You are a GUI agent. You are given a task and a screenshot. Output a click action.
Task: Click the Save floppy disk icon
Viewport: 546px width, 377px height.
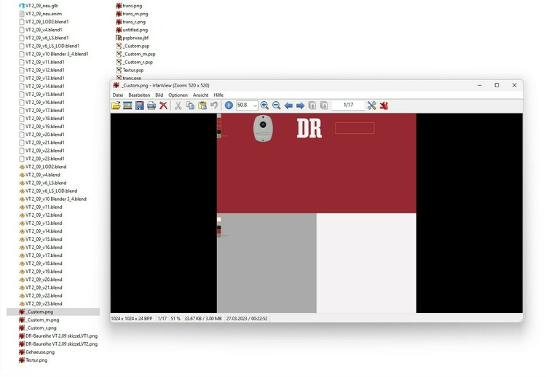click(x=139, y=106)
